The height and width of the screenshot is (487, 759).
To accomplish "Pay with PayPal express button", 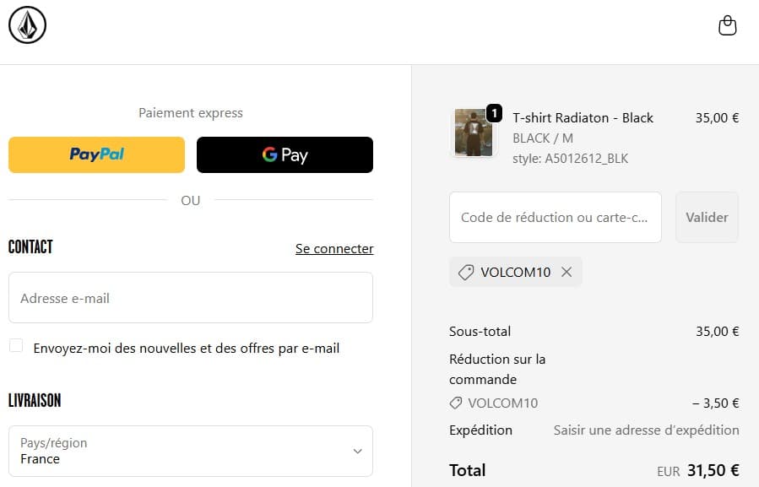I will point(96,154).
